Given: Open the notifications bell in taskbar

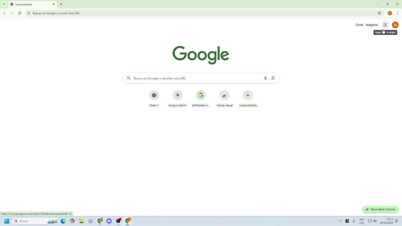Looking at the screenshot, I should click(397, 221).
